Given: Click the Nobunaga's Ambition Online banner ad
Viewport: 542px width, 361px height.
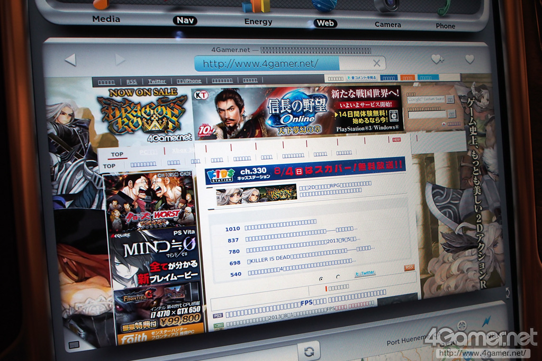Looking at the screenshot, I should [297, 111].
